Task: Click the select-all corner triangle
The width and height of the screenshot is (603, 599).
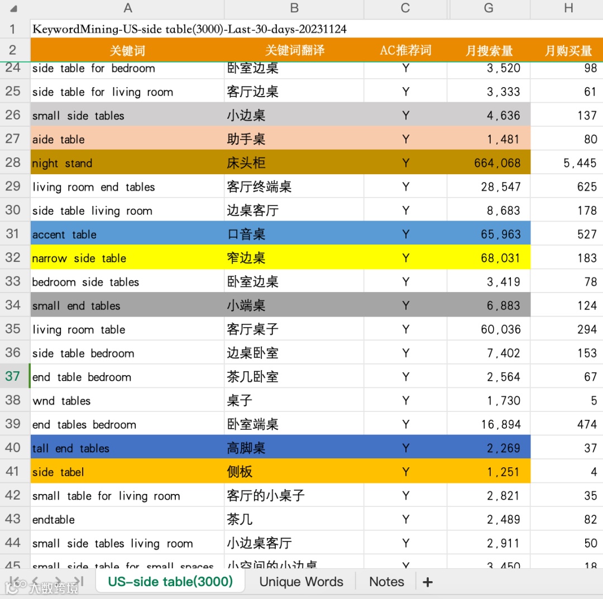Action: click(13, 8)
